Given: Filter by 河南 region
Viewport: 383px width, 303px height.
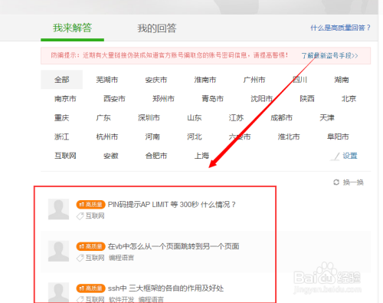Looking at the screenshot, I should click(152, 137).
